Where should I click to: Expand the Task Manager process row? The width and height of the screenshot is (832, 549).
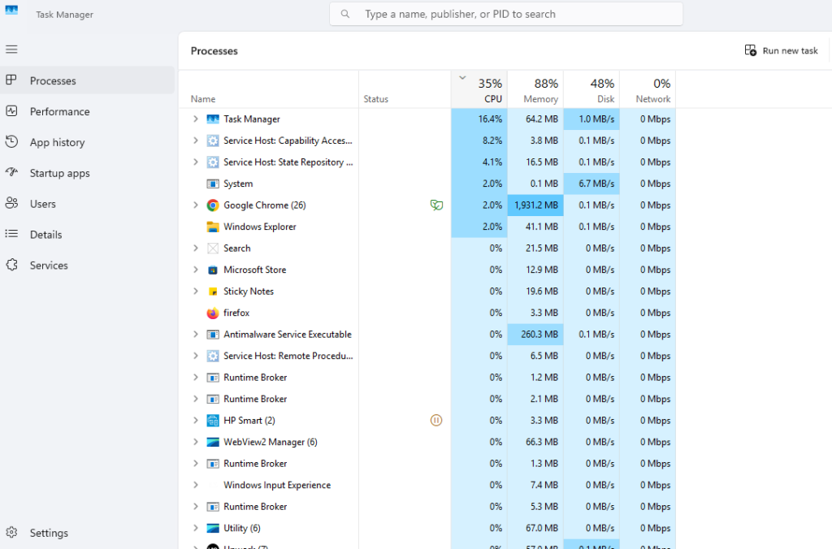coord(195,119)
